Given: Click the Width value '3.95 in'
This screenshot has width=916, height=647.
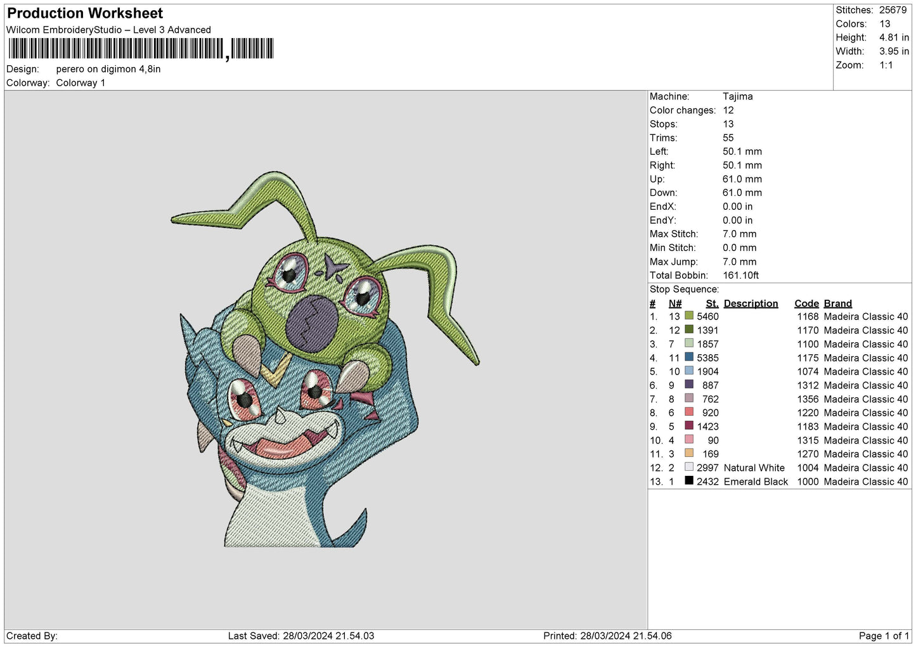Looking at the screenshot, I should (894, 51).
